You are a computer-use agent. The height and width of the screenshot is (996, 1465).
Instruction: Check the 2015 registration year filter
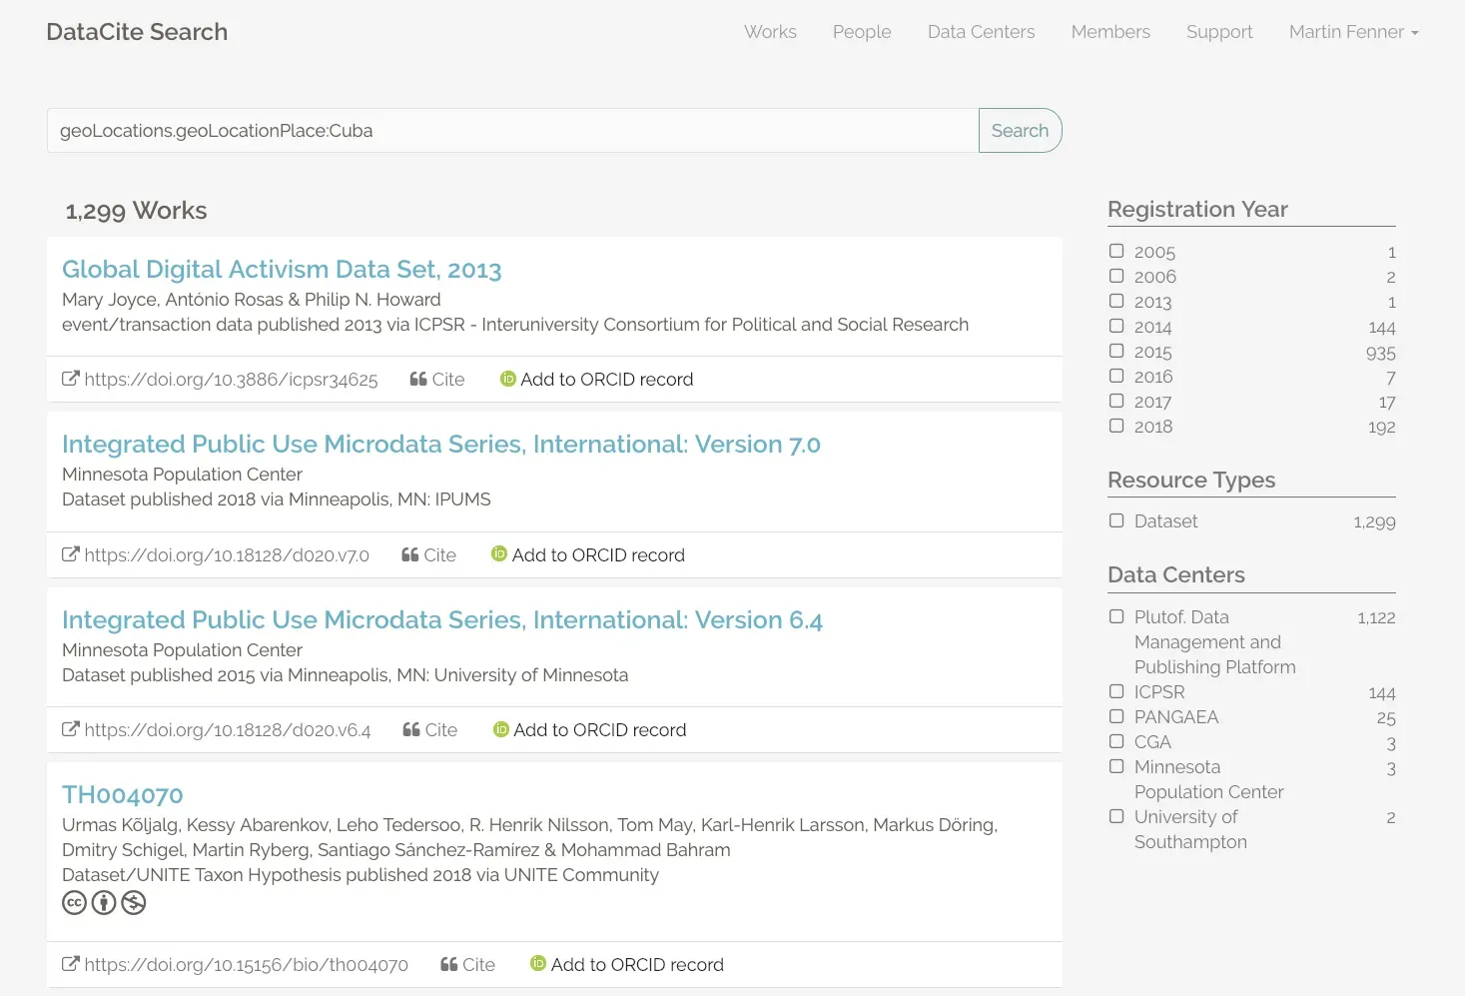click(1116, 352)
